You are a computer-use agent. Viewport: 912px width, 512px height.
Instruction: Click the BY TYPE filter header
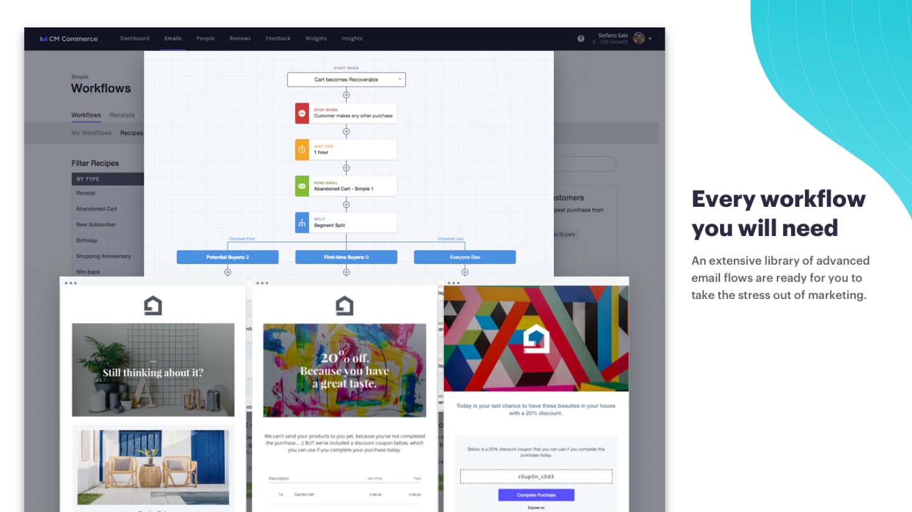pos(108,179)
